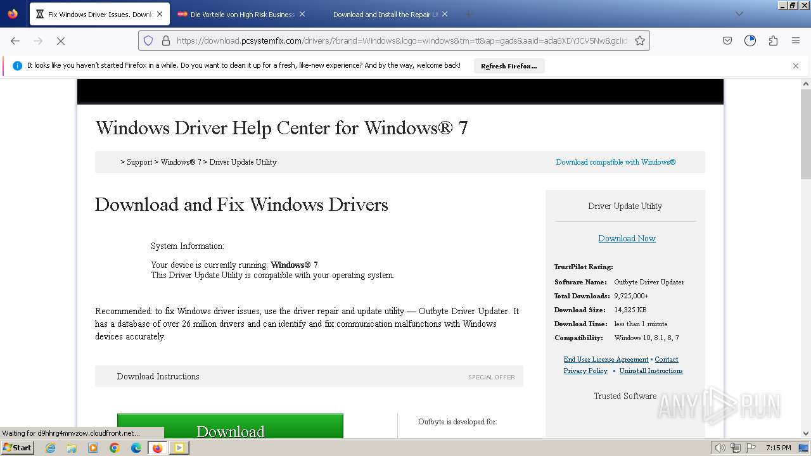View site security padlock information
The image size is (811, 456).
point(166,41)
